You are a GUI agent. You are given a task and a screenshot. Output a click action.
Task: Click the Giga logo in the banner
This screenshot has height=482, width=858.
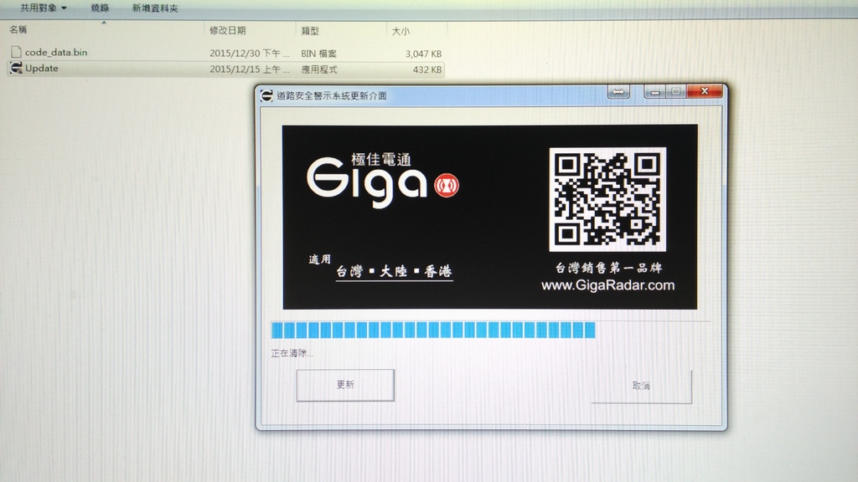367,181
